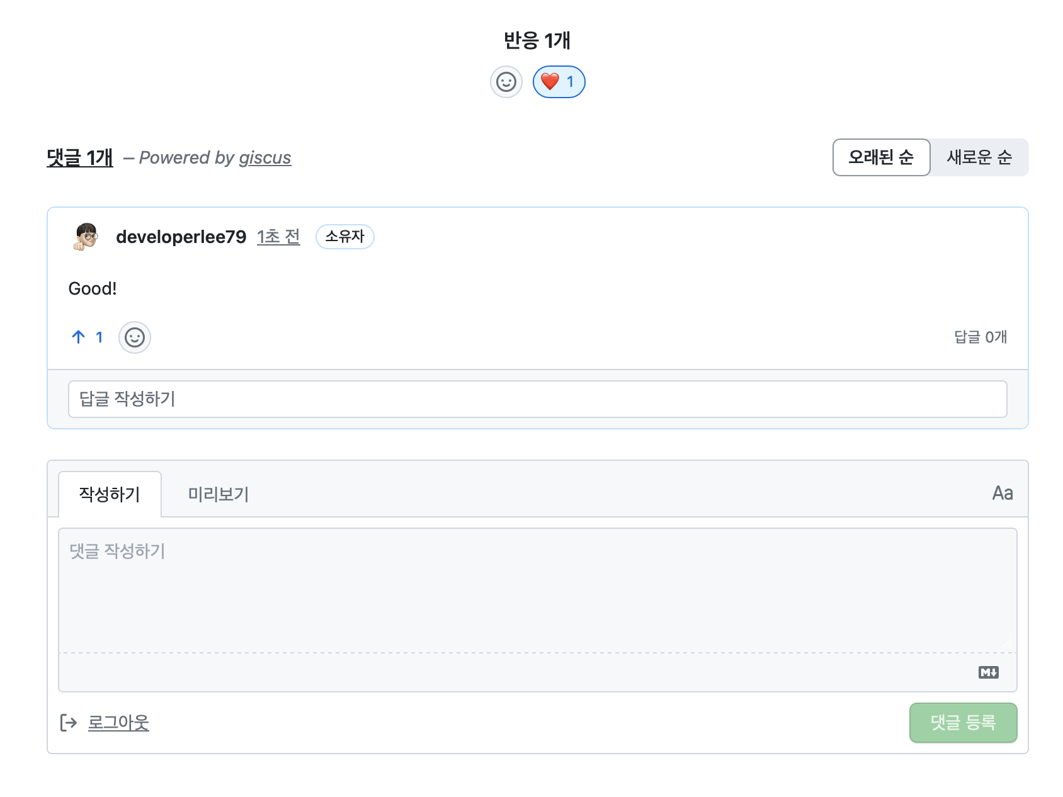Click developerlee79's profile avatar
The image size is (1063, 797).
84,238
